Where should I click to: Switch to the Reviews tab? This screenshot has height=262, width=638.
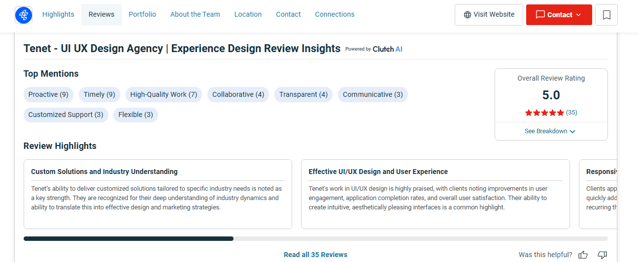(101, 14)
